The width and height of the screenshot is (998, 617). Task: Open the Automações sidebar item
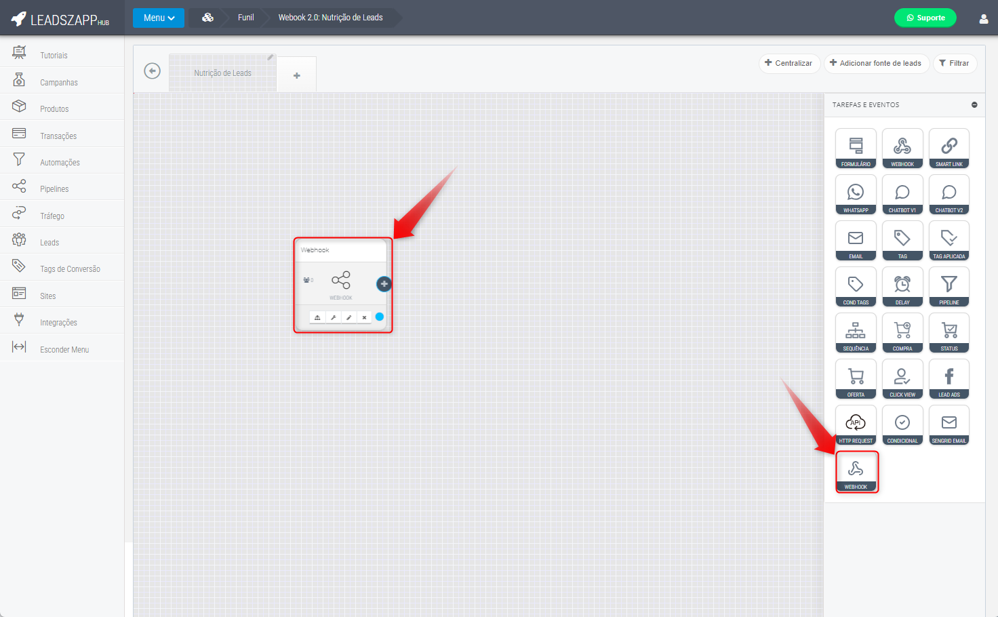tap(60, 163)
